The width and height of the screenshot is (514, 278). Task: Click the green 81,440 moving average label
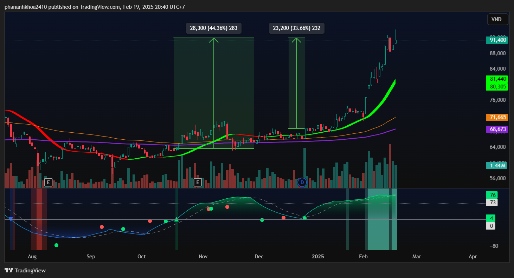pyautogui.click(x=497, y=79)
